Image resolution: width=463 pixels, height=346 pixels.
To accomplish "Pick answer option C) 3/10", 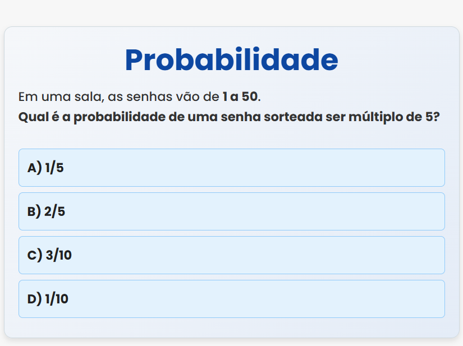I will pos(231,255).
